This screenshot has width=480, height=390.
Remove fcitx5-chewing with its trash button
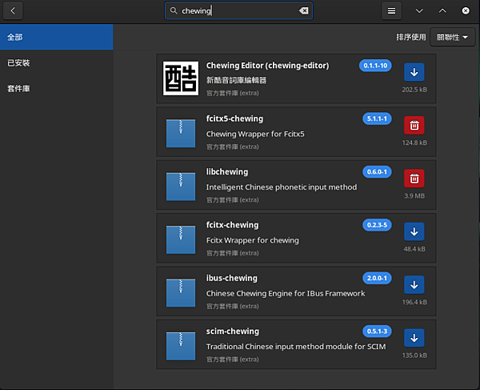[x=414, y=125]
